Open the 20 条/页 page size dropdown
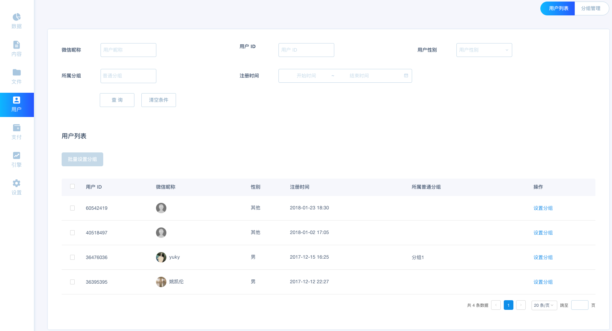Viewport: 612px width, 331px height. pyautogui.click(x=544, y=305)
